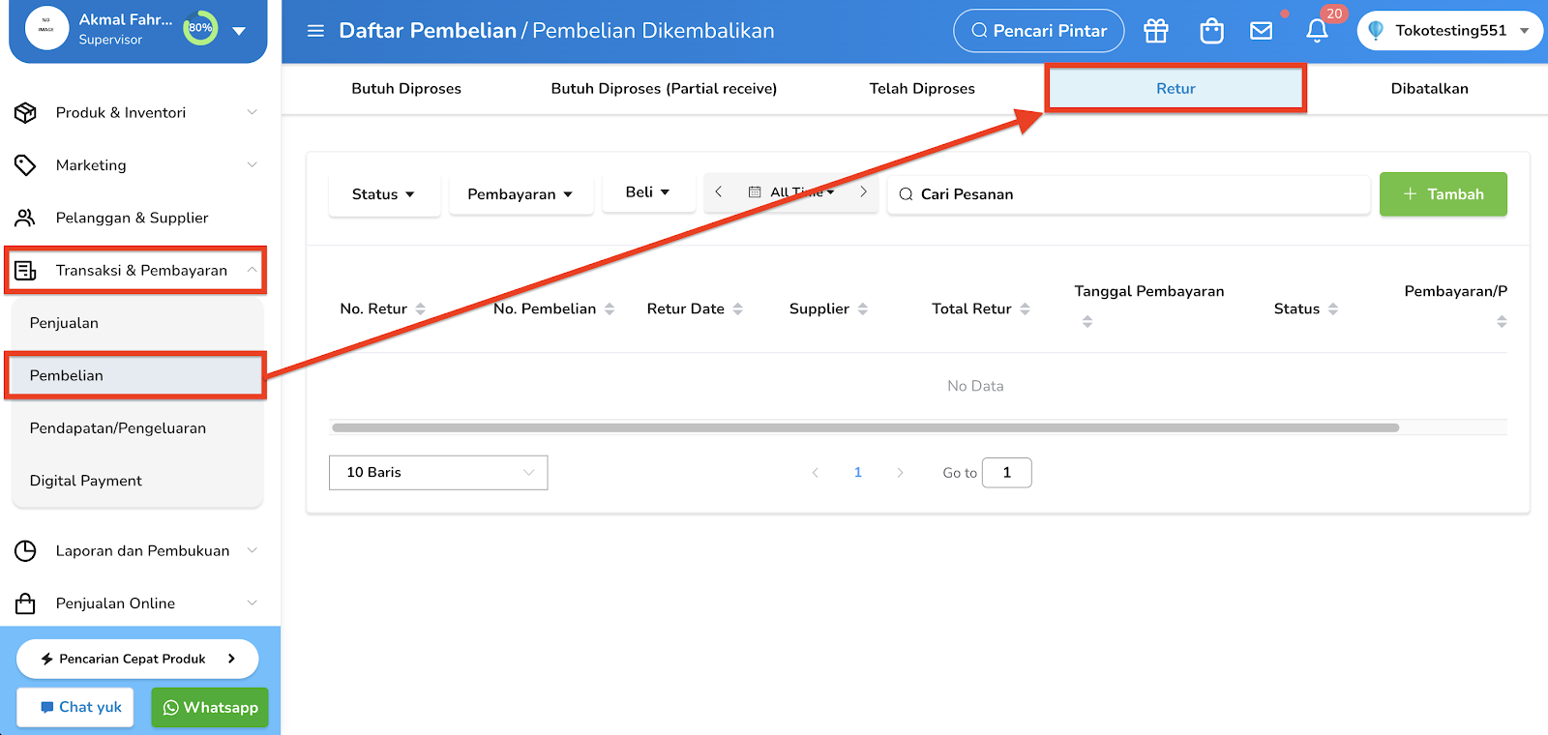Open the Status filter dropdown
This screenshot has height=735, width=1548.
(x=384, y=195)
